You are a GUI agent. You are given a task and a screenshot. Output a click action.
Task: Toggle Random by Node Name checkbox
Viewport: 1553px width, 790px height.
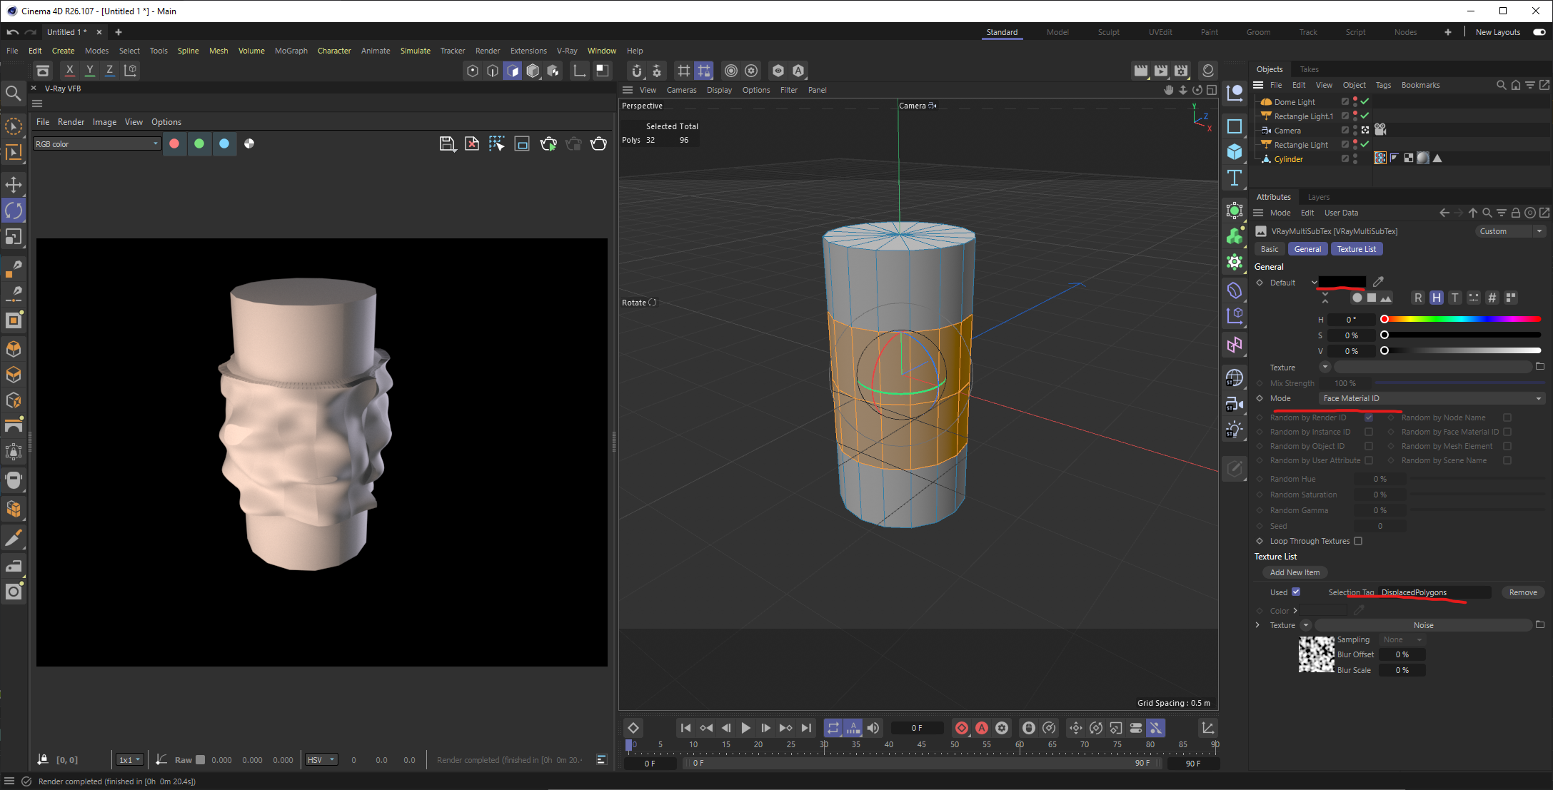pos(1507,417)
